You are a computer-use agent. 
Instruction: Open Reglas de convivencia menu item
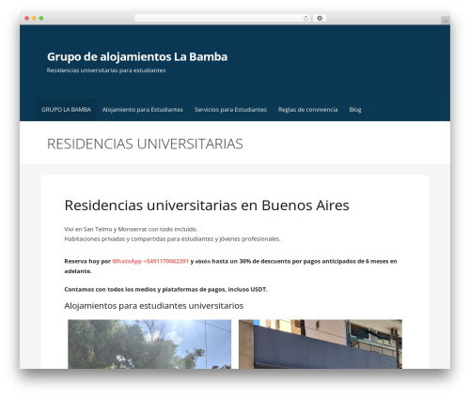coord(308,110)
